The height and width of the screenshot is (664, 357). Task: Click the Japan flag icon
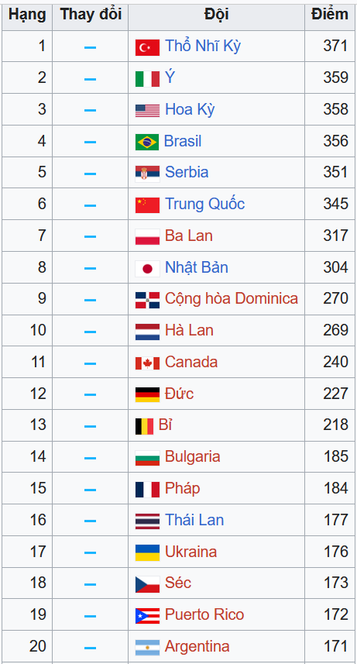tap(147, 269)
